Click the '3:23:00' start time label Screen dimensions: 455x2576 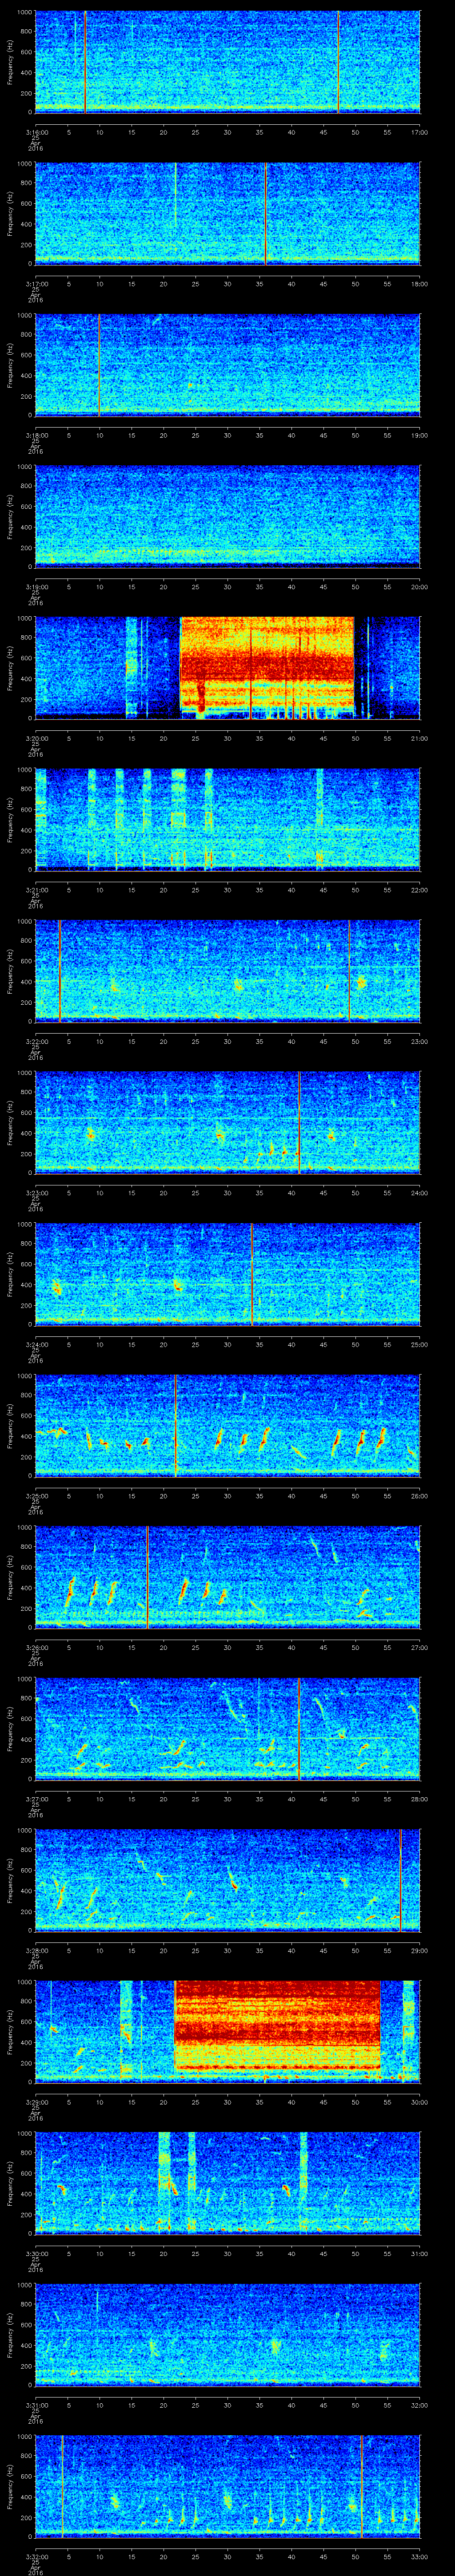point(36,1193)
